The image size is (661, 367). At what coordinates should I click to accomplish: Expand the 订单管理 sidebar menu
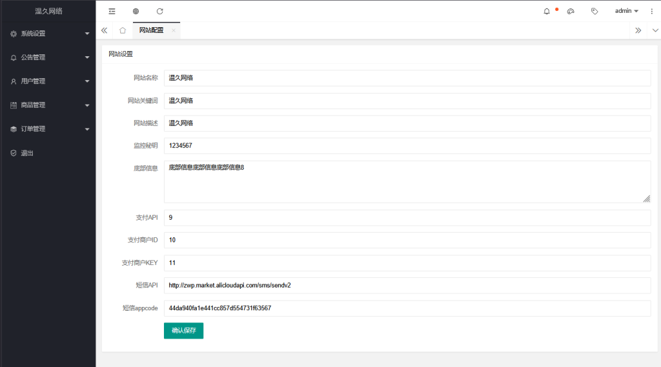point(48,129)
